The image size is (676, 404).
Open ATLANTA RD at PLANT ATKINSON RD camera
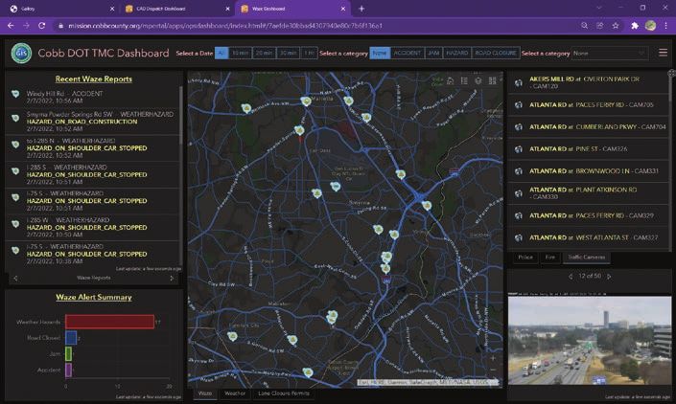[589, 193]
